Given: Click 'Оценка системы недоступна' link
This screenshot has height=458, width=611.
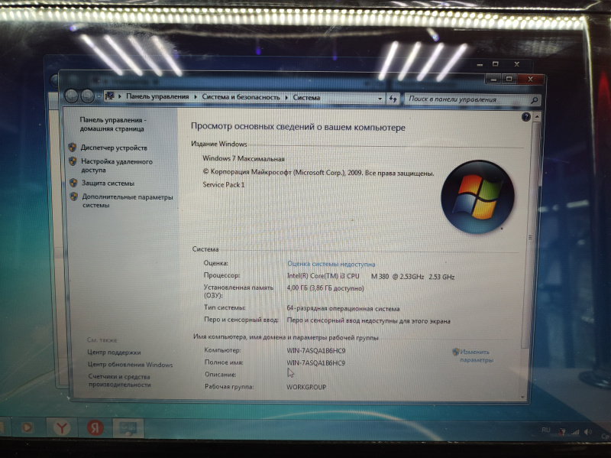Looking at the screenshot, I should click(331, 263).
